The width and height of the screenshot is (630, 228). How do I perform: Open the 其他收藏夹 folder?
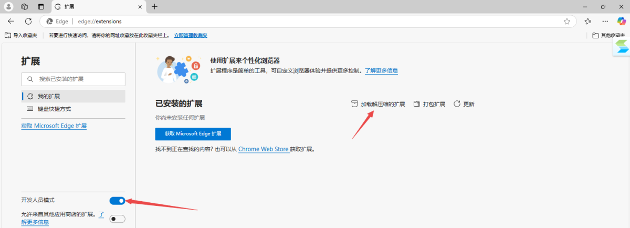tap(608, 35)
